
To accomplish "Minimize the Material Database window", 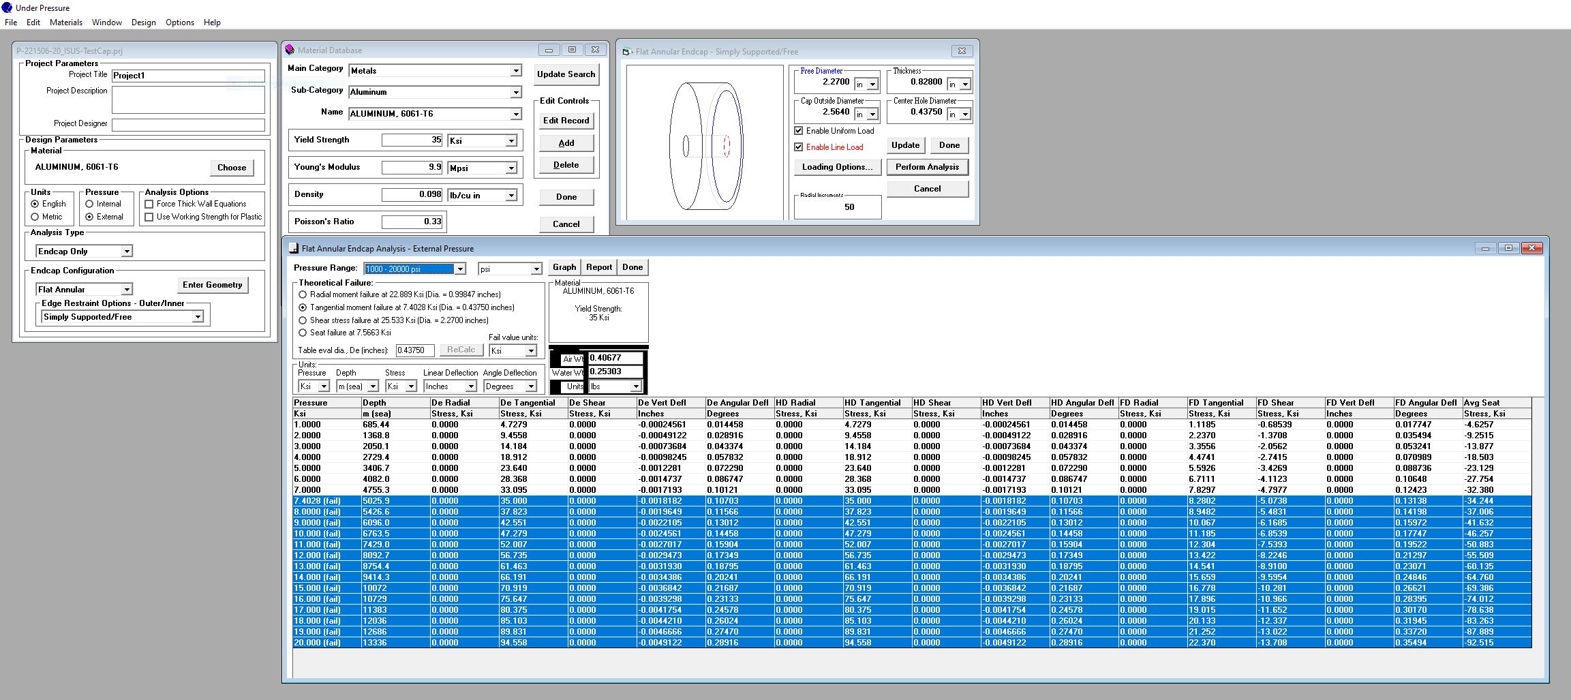I will pos(549,50).
